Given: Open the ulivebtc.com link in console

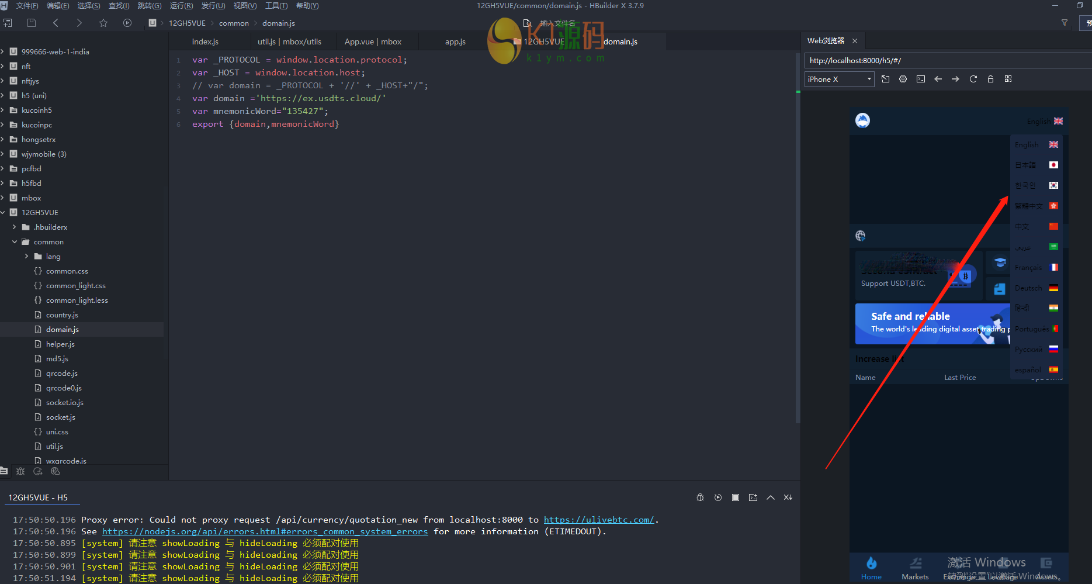Looking at the screenshot, I should coord(598,520).
